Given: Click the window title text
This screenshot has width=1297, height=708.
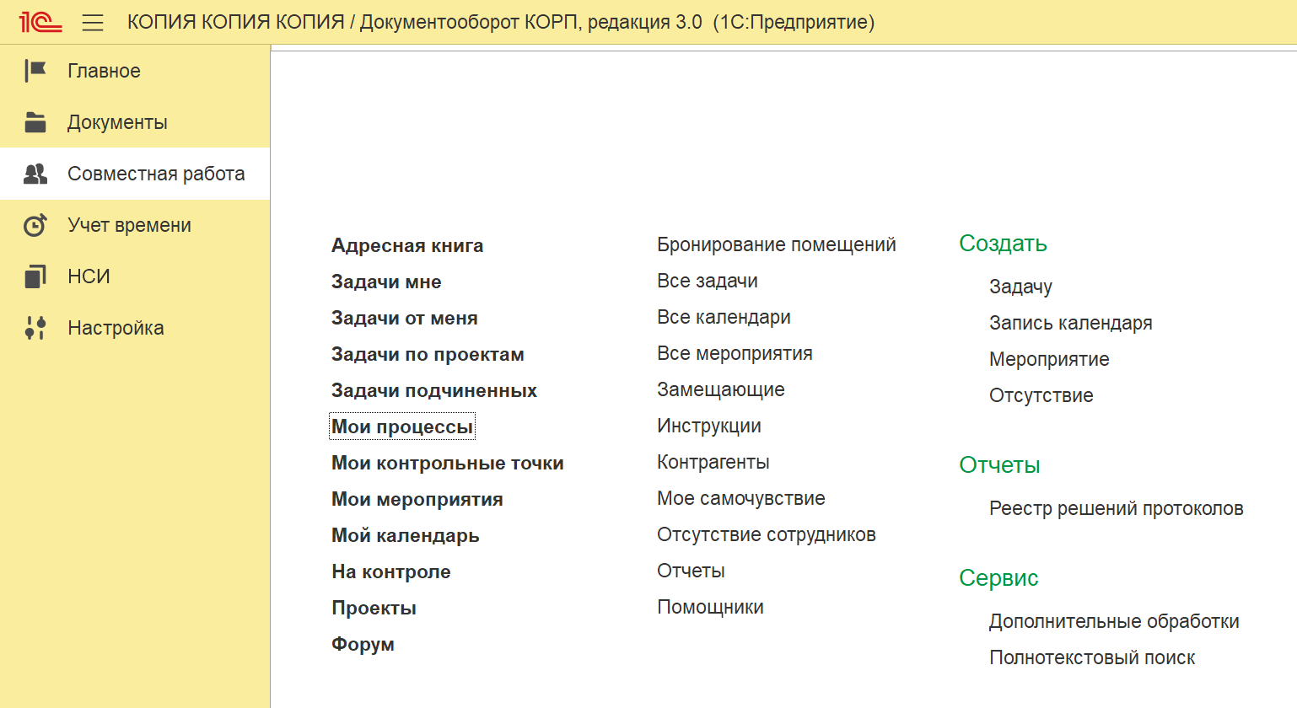Looking at the screenshot, I should pos(501,23).
